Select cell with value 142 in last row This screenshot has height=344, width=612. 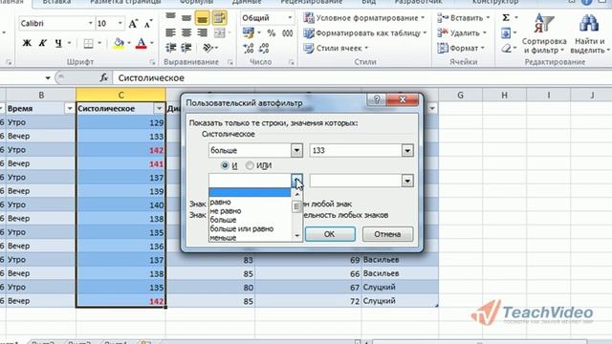point(121,301)
